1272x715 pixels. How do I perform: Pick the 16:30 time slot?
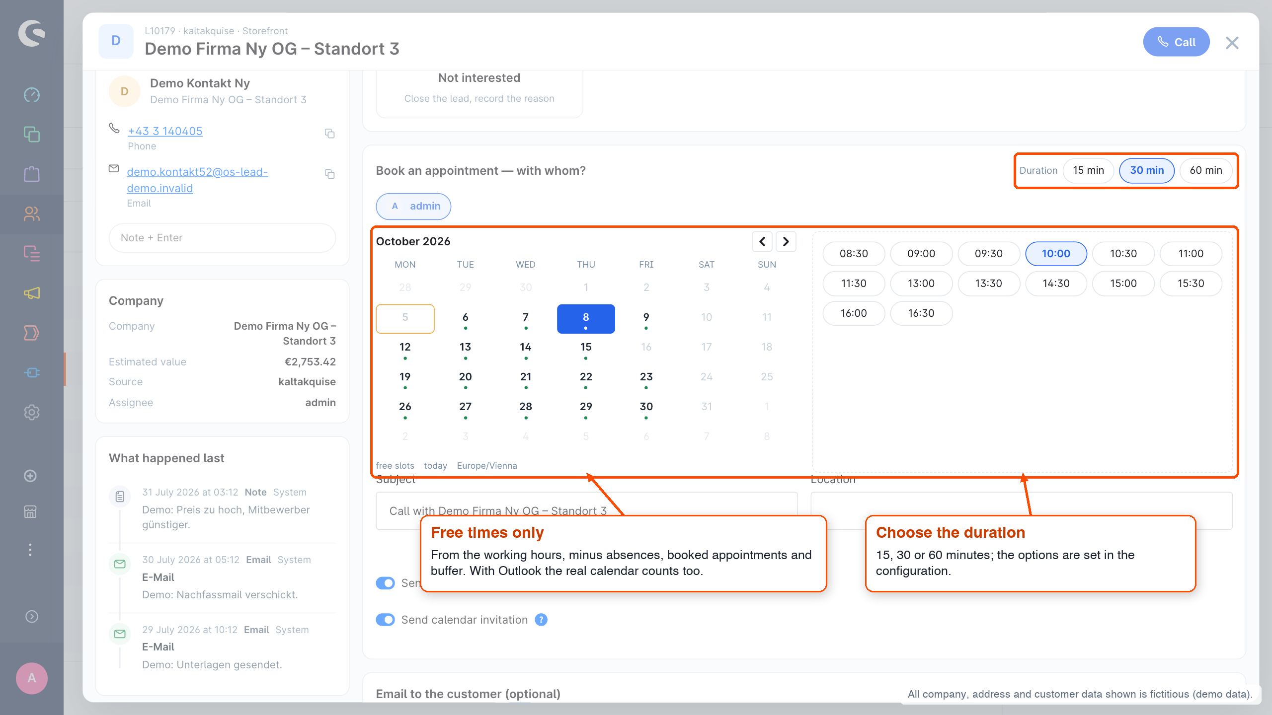921,313
